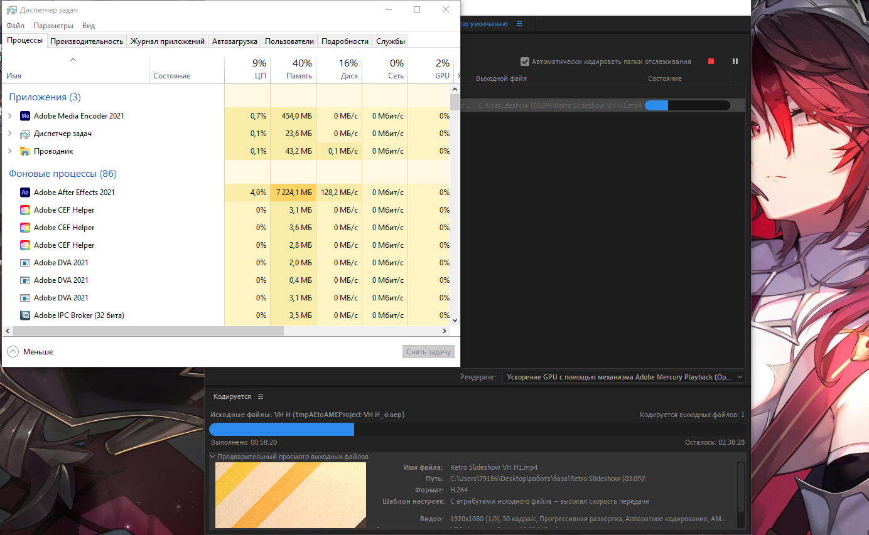Click по умолчанию workspace label

484,24
